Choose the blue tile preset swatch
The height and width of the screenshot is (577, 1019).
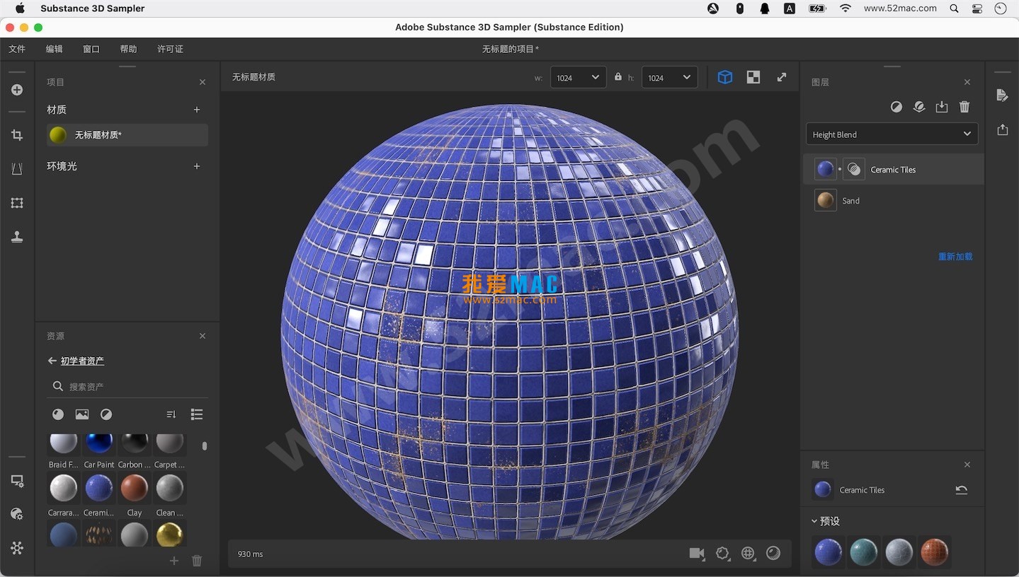pos(829,552)
